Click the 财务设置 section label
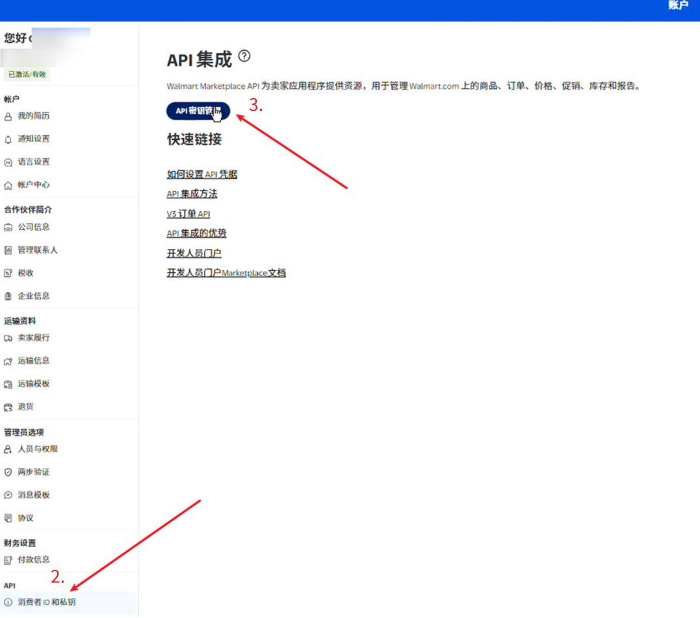 (x=20, y=543)
